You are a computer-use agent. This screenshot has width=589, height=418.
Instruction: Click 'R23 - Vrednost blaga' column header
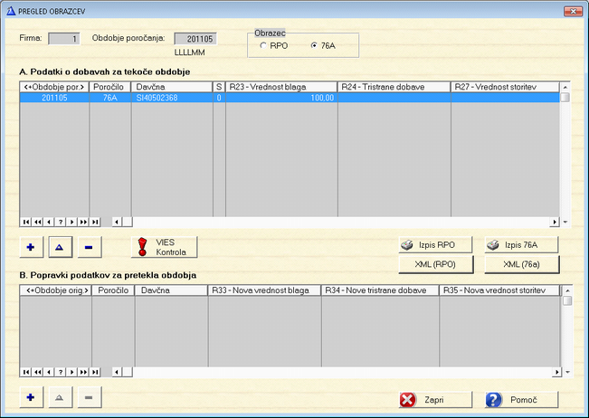click(x=281, y=87)
